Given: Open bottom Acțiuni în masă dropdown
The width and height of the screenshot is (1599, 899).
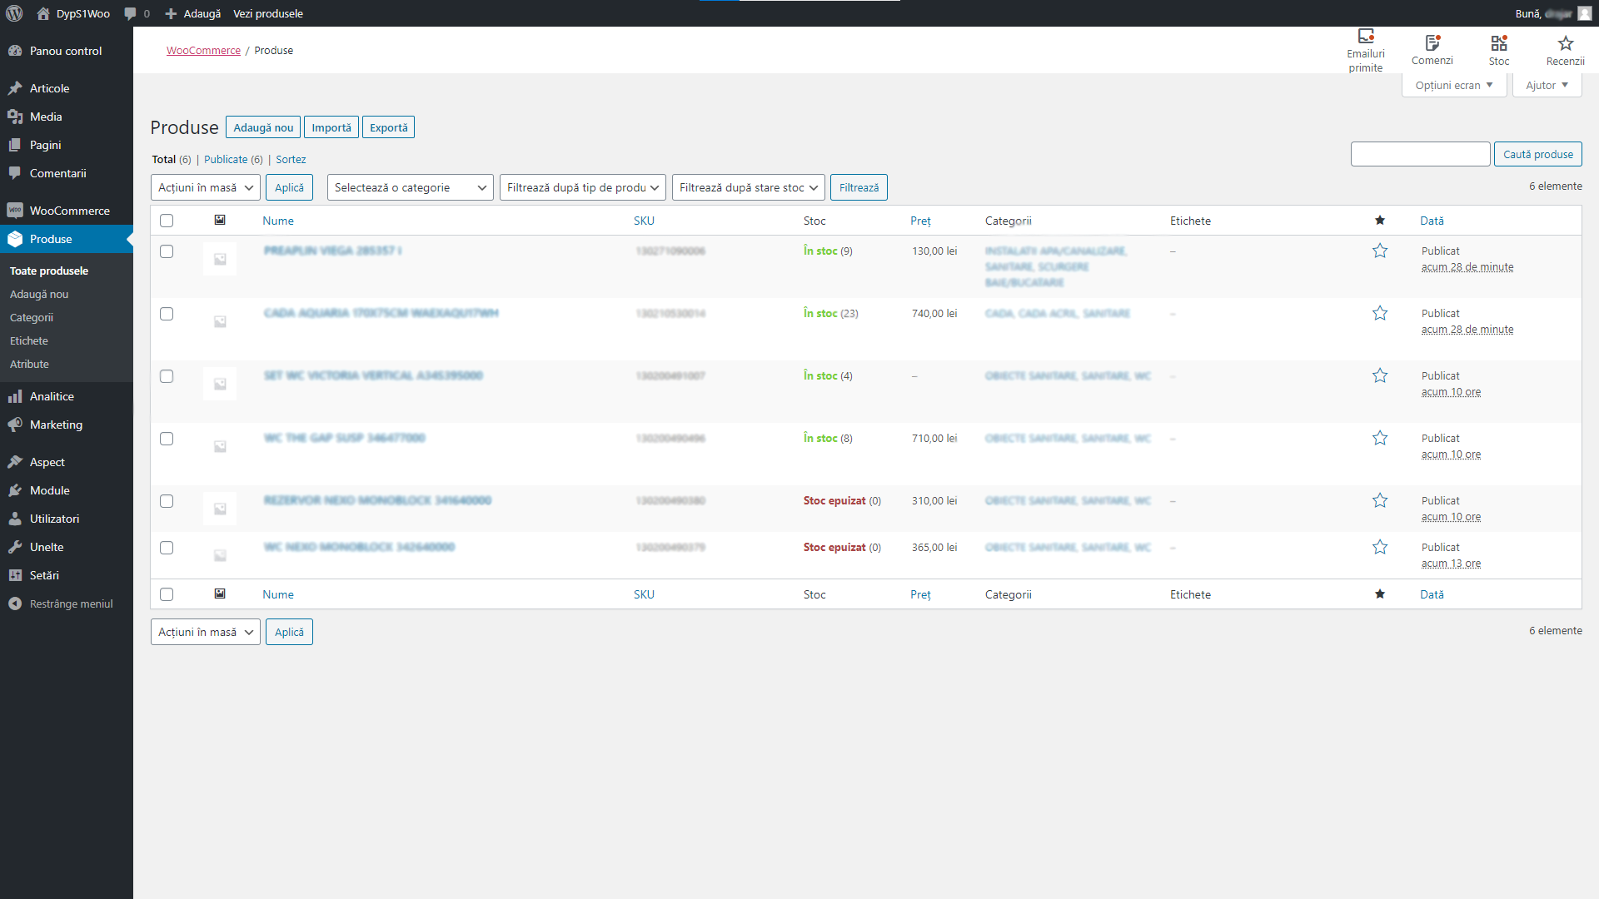Looking at the screenshot, I should coord(206,632).
